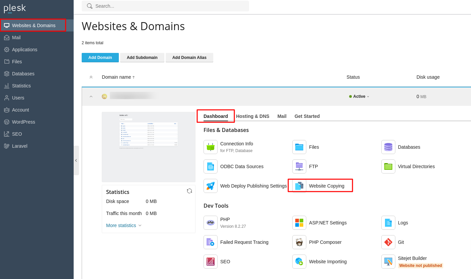Open the Active status dropdown
471x279 pixels.
[359, 96]
